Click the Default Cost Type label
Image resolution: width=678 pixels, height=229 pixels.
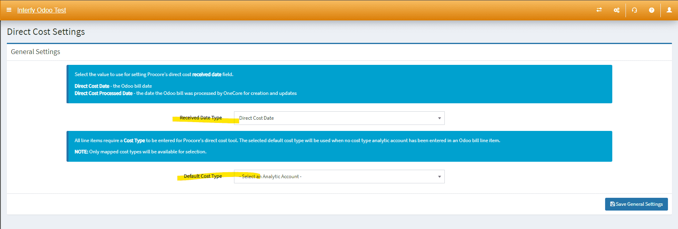click(x=203, y=176)
